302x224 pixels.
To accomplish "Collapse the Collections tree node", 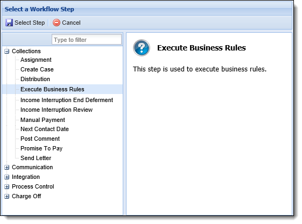I will pos(7,51).
